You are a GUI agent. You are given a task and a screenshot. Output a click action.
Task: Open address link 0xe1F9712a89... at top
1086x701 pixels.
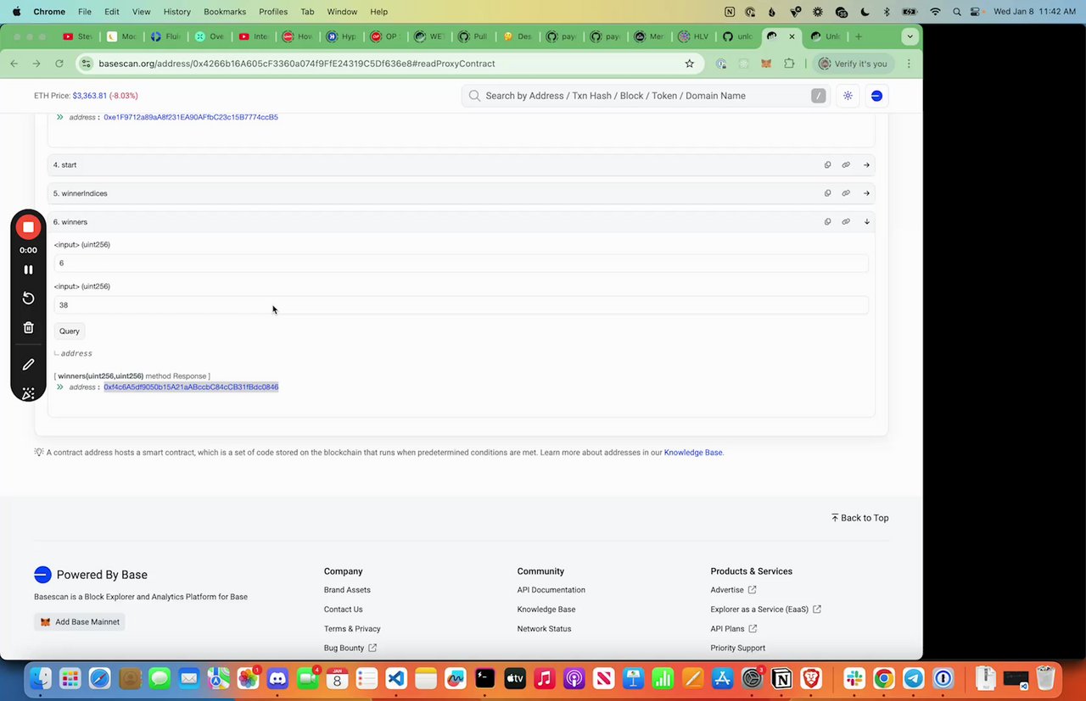tap(191, 117)
